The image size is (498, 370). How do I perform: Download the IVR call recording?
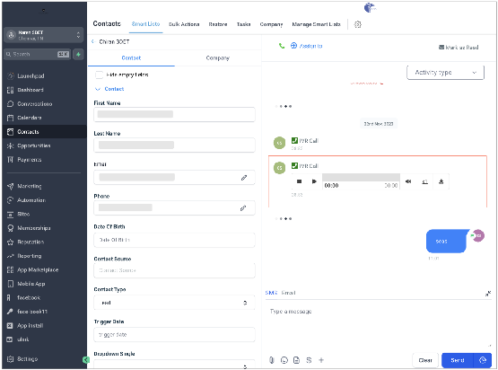click(441, 181)
